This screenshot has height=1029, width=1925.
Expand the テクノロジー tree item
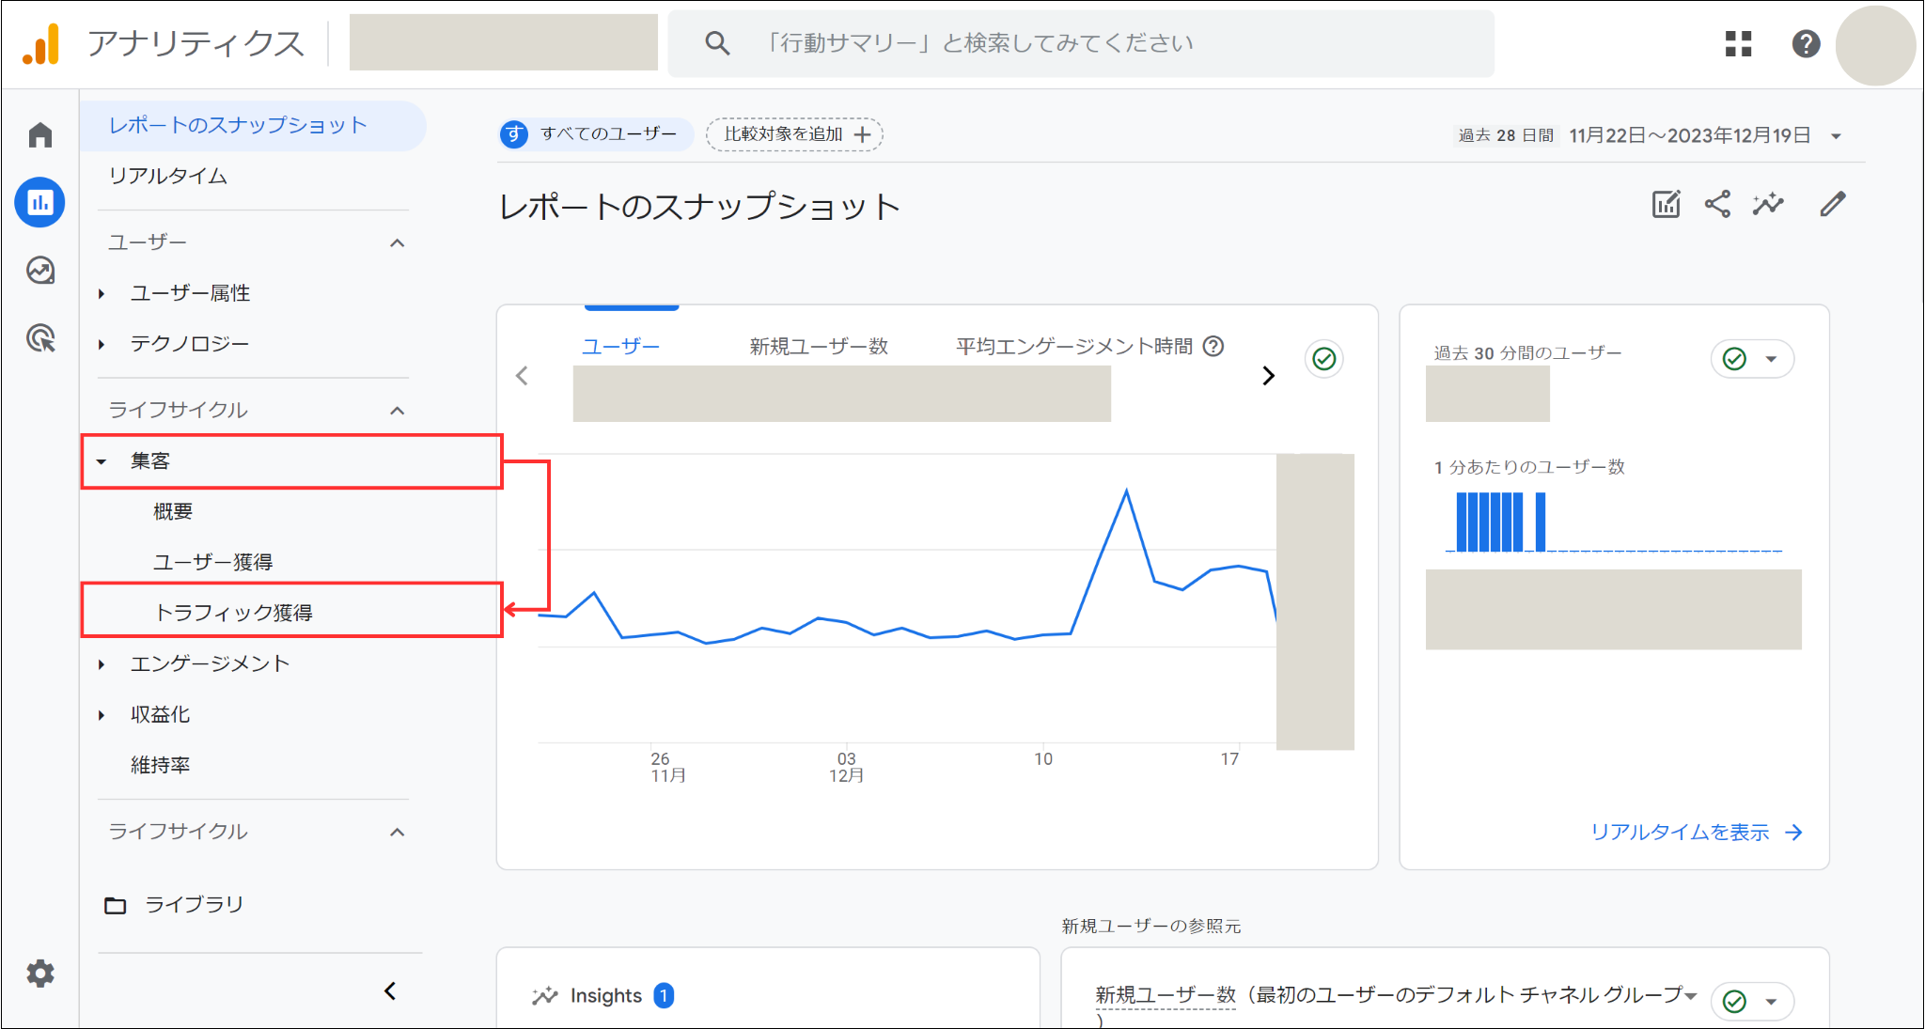coord(102,345)
